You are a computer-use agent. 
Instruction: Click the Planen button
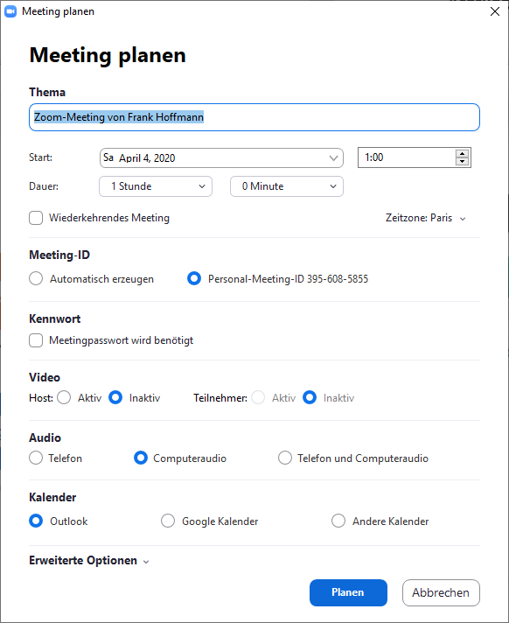(x=348, y=592)
